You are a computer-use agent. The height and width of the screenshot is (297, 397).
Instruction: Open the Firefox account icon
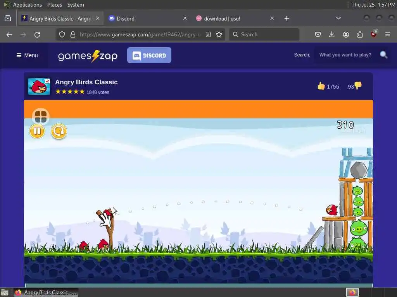click(346, 34)
